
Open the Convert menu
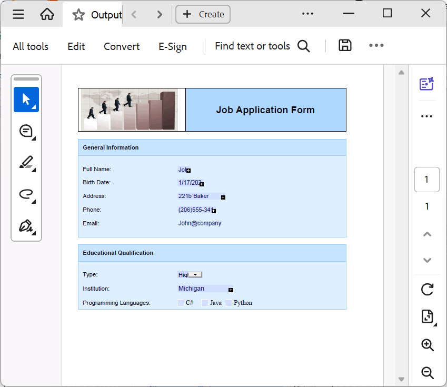pos(122,46)
